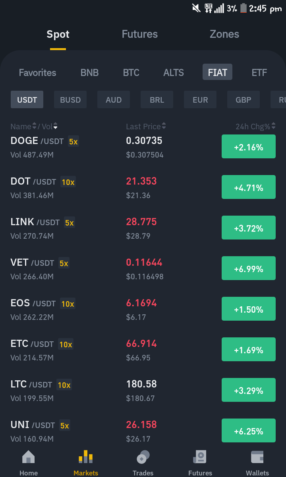Select the USDT quote currency chip
The height and width of the screenshot is (477, 286).
coord(27,99)
